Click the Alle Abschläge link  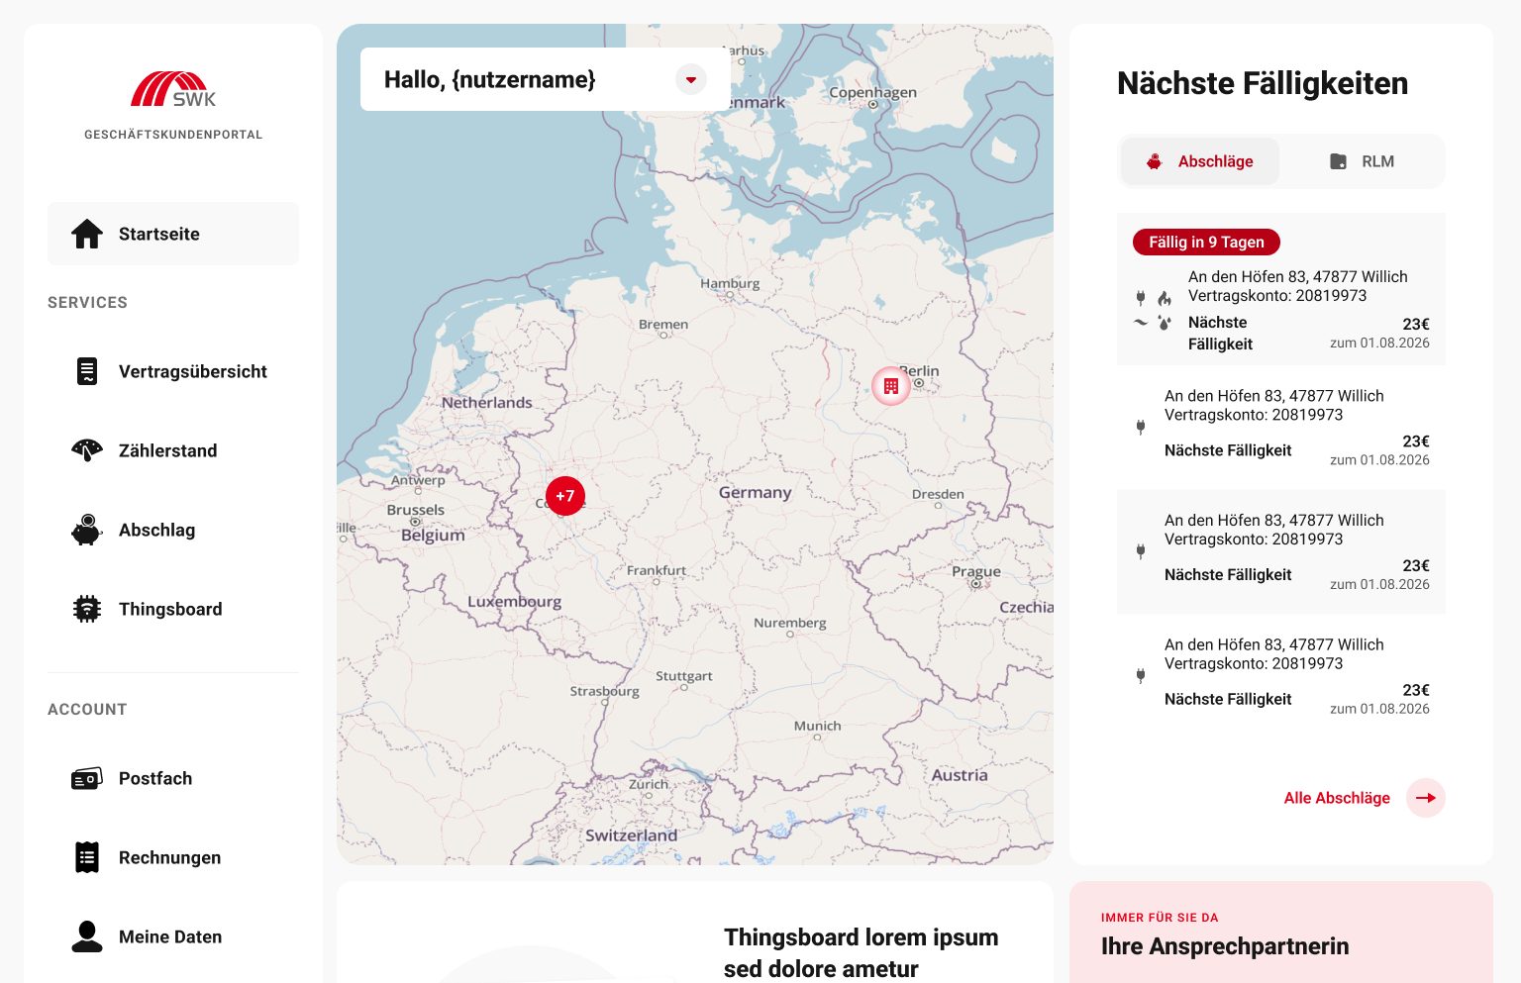(x=1337, y=798)
